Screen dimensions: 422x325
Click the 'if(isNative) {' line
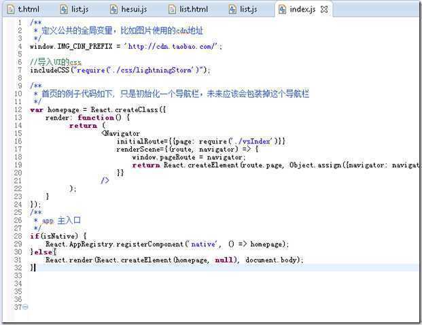pos(58,236)
